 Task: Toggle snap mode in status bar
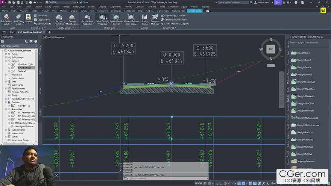pyautogui.click(x=210, y=183)
